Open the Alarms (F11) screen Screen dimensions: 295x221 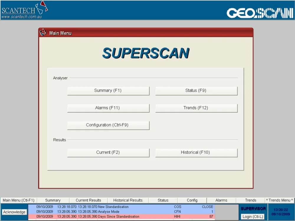point(108,108)
